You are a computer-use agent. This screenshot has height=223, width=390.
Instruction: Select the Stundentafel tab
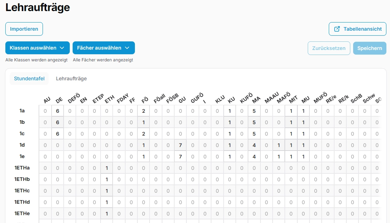pos(29,78)
